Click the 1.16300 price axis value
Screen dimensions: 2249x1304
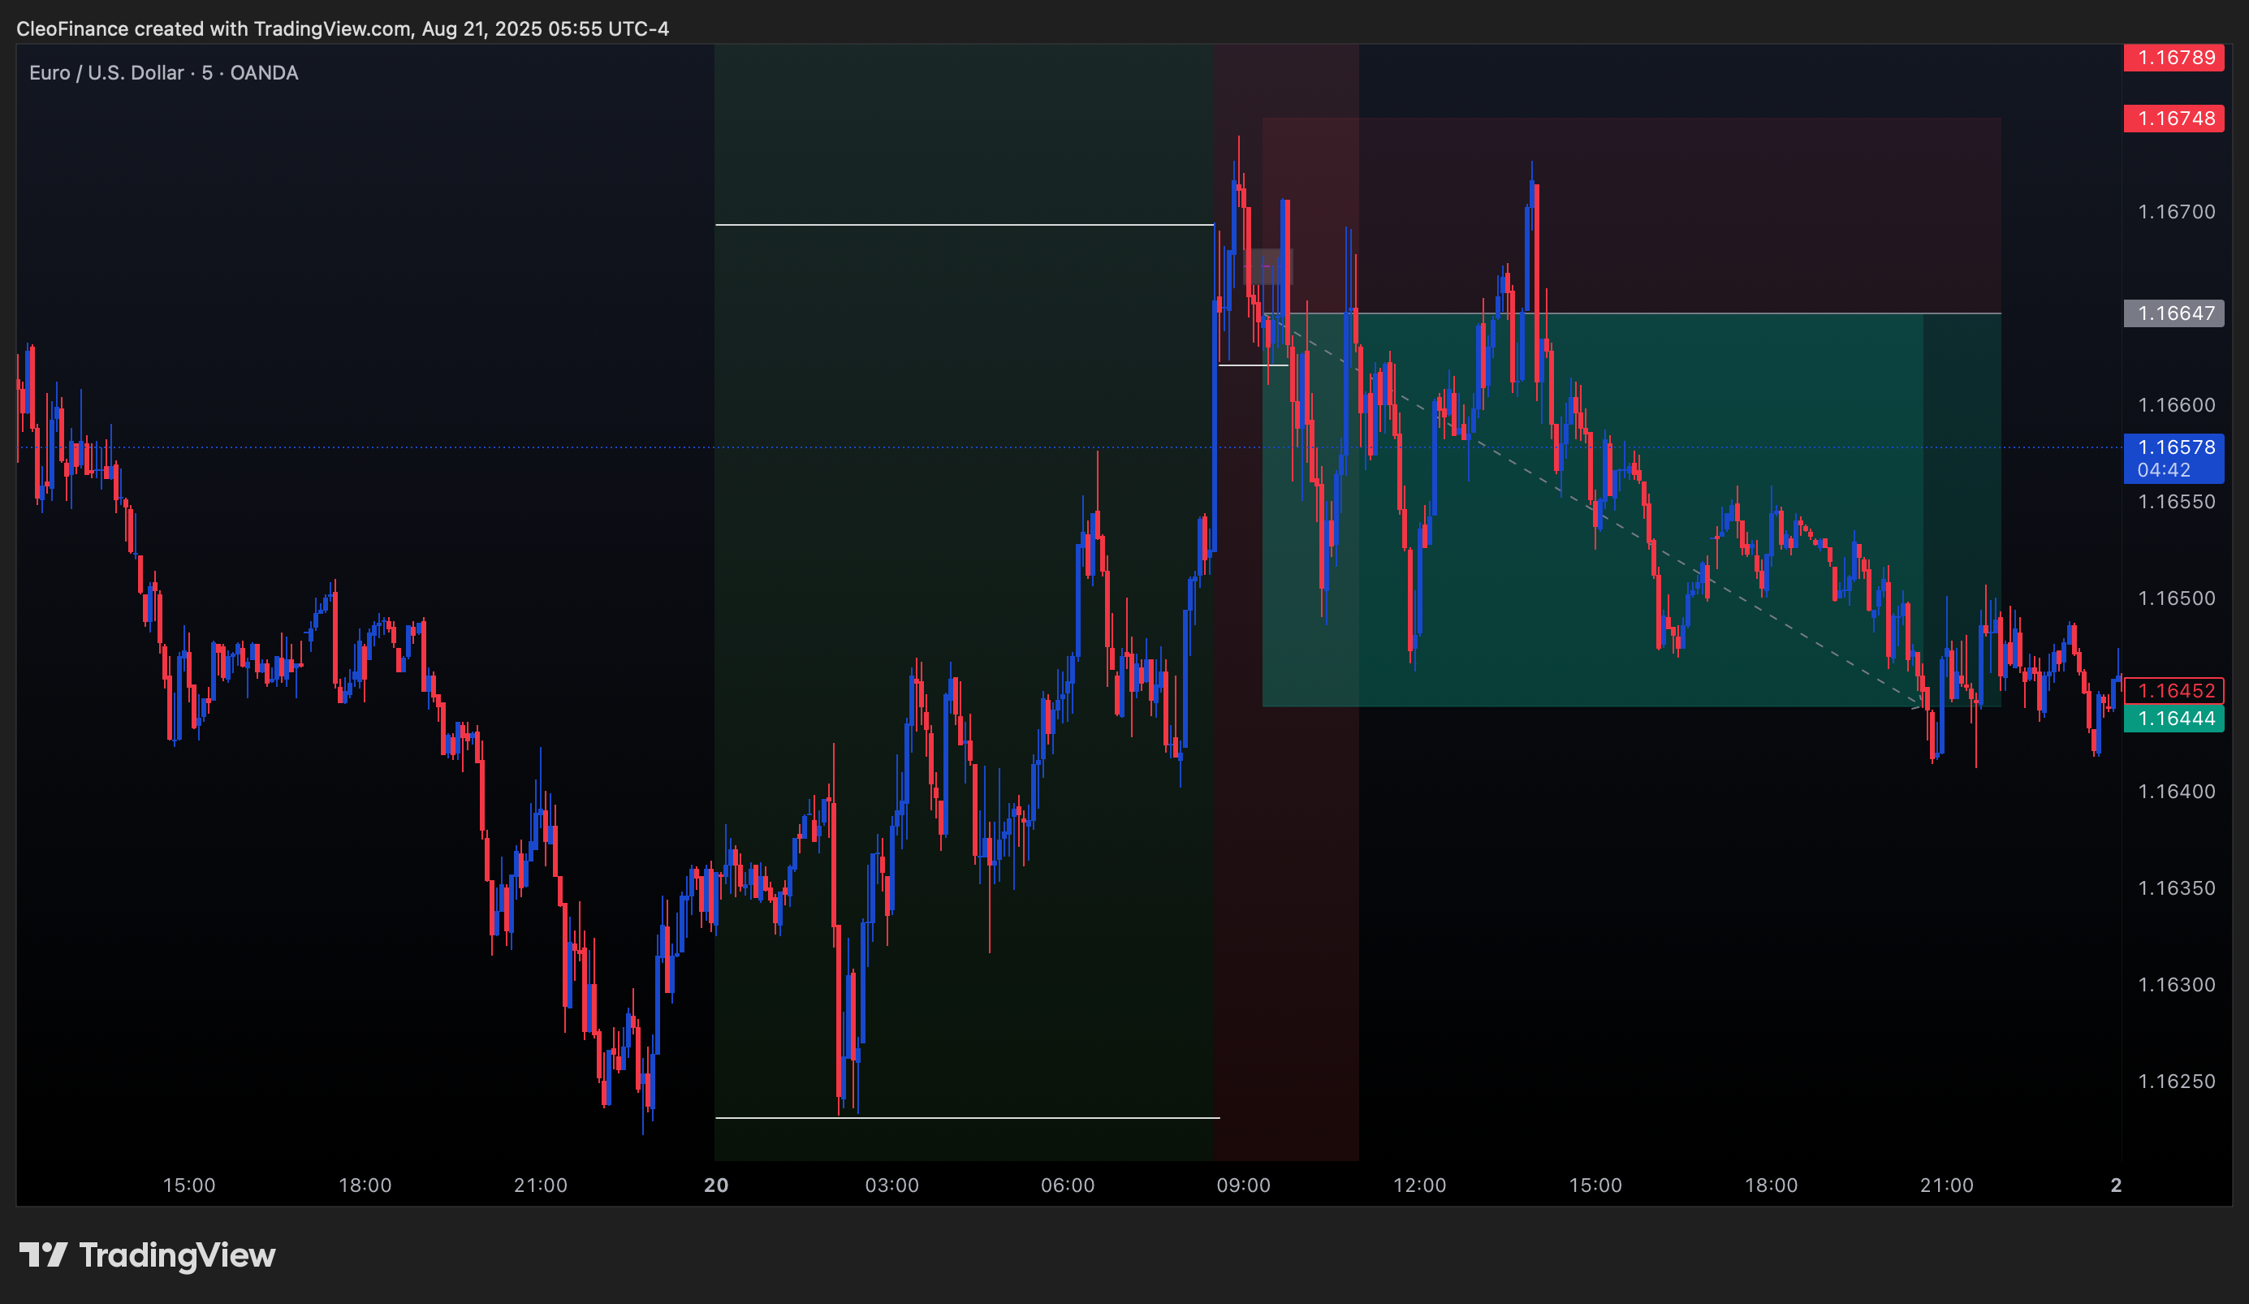click(x=2176, y=984)
